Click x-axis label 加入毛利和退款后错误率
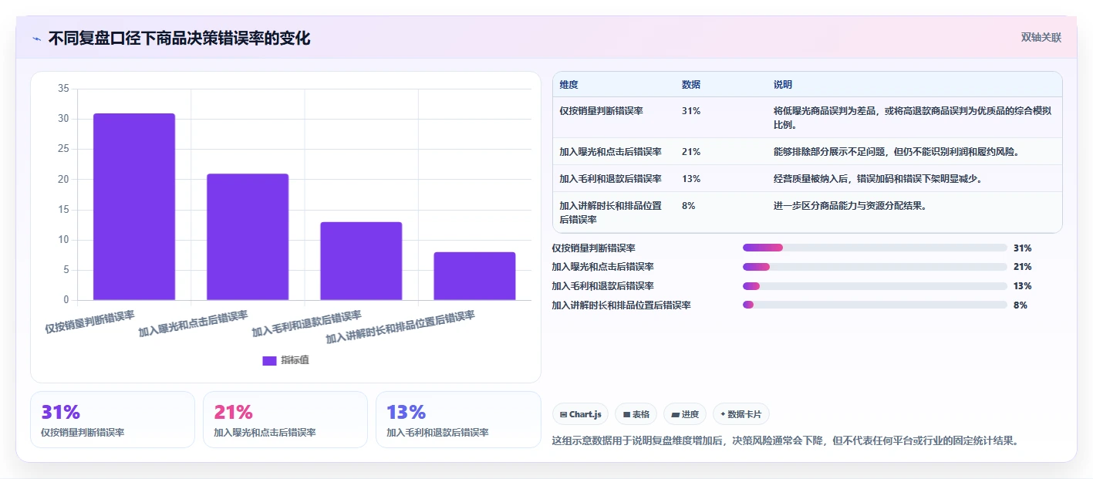 pos(307,324)
